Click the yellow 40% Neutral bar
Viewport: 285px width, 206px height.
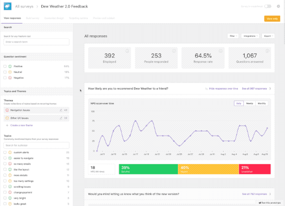click(x=208, y=169)
